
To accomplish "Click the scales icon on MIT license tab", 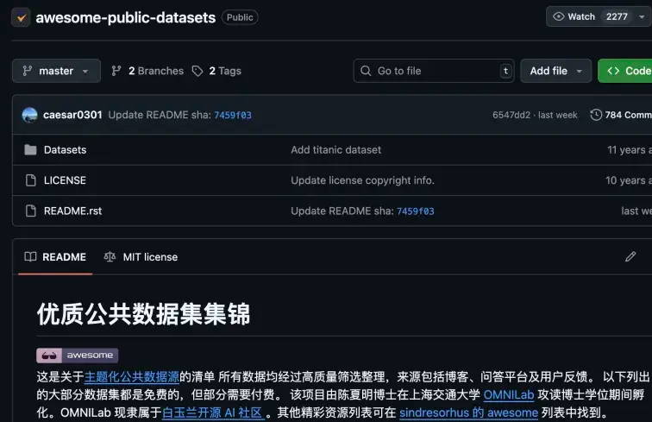I will pos(110,257).
